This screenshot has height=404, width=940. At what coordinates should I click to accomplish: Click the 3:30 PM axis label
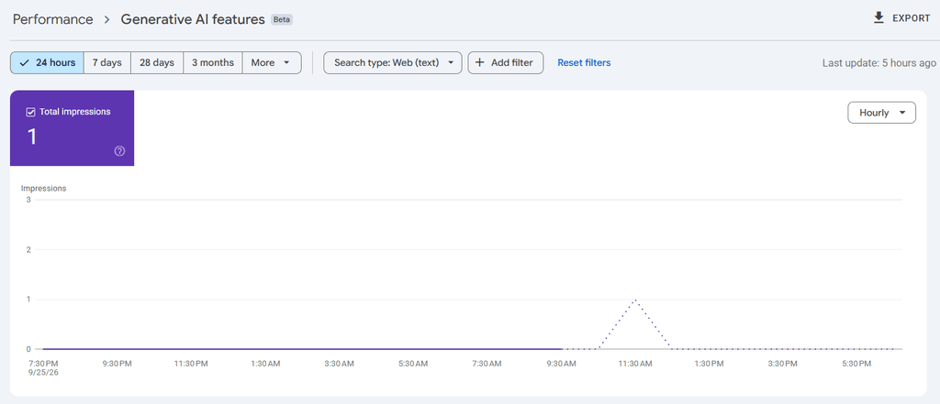point(783,364)
